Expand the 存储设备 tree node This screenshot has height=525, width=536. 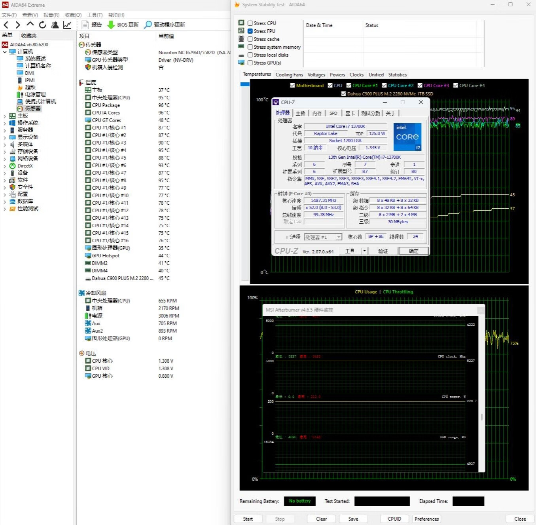pos(4,152)
